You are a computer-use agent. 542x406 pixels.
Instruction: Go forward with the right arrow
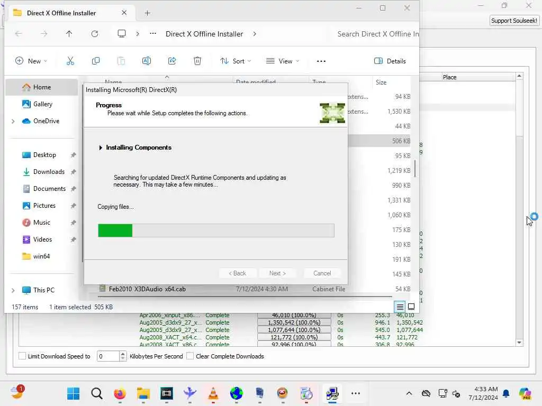44,34
